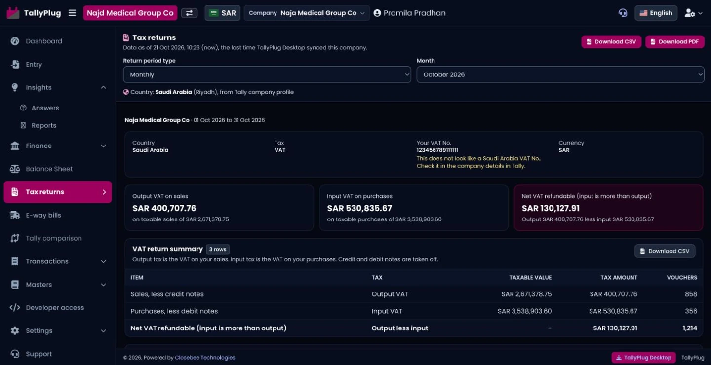Open the user settings gear menu
711x365 pixels.
693,13
